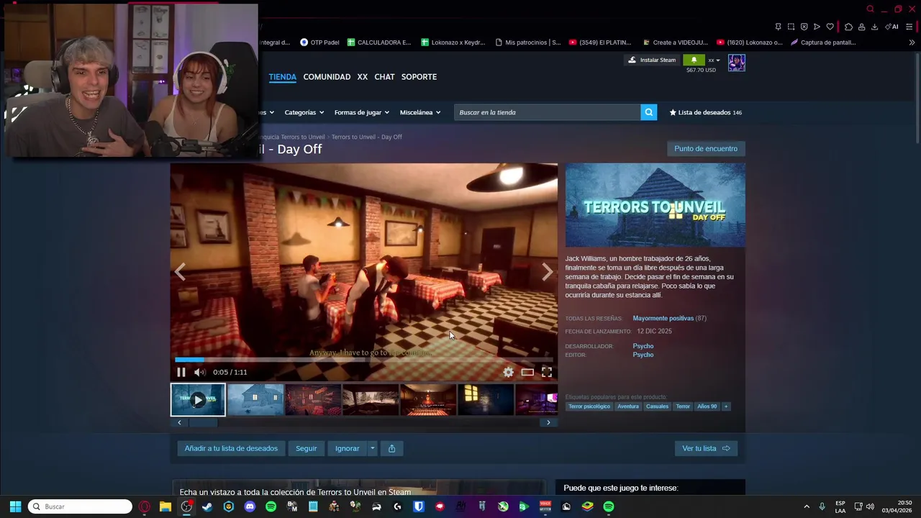Open the browser main menu icon
921x518 pixels.
[x=911, y=27]
